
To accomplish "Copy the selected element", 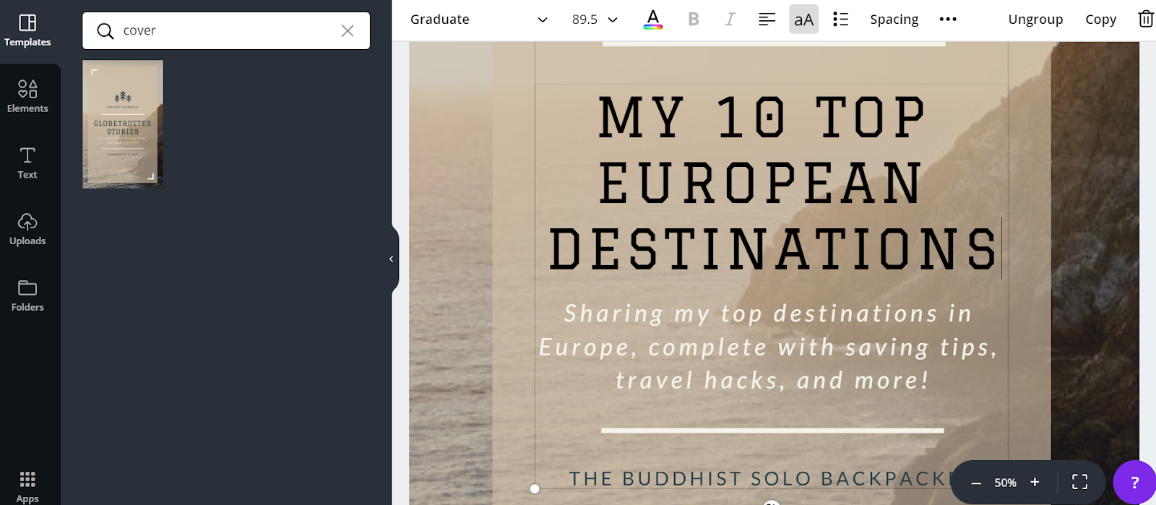I will point(1100,20).
